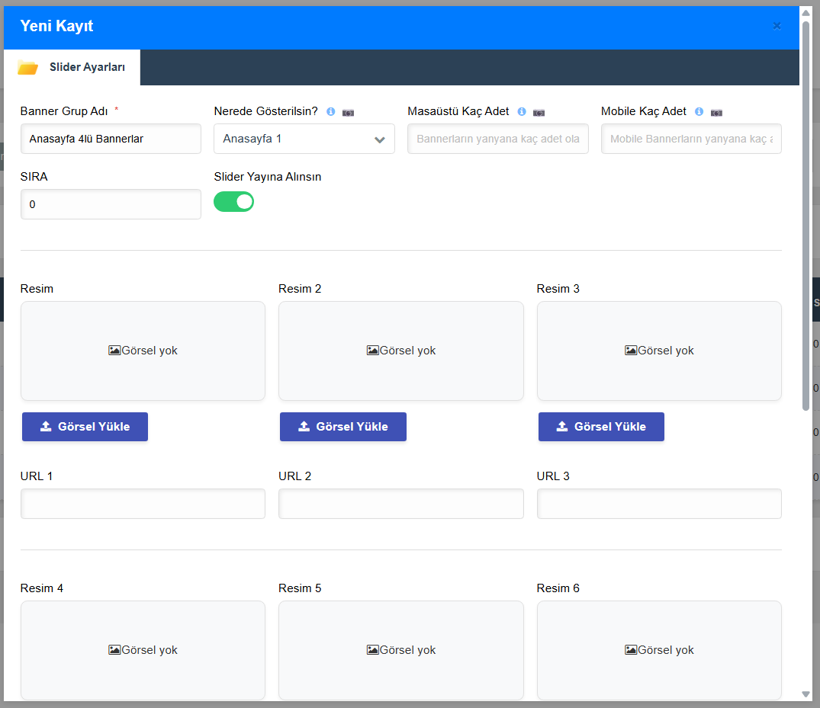
Task: Click the folder icon in Slider Ayarları tab
Action: tap(28, 68)
